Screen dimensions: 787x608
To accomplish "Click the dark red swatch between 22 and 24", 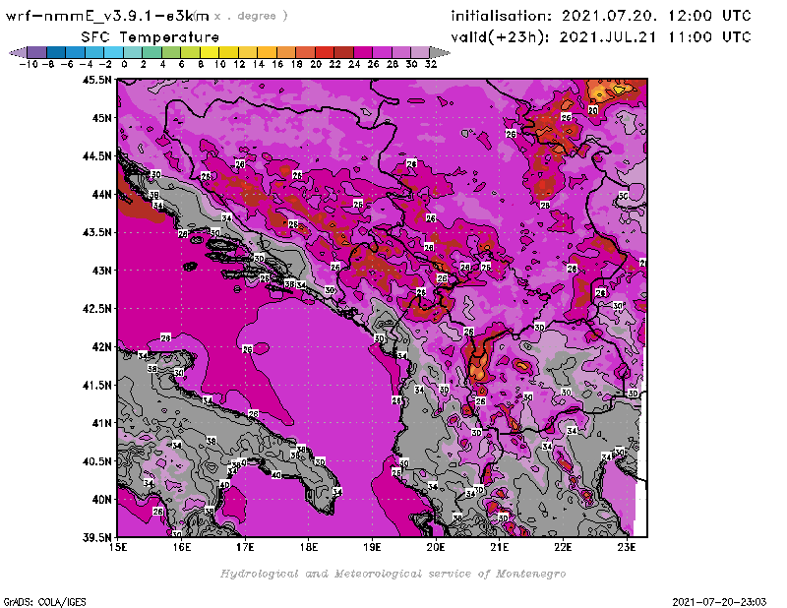I will coord(343,52).
